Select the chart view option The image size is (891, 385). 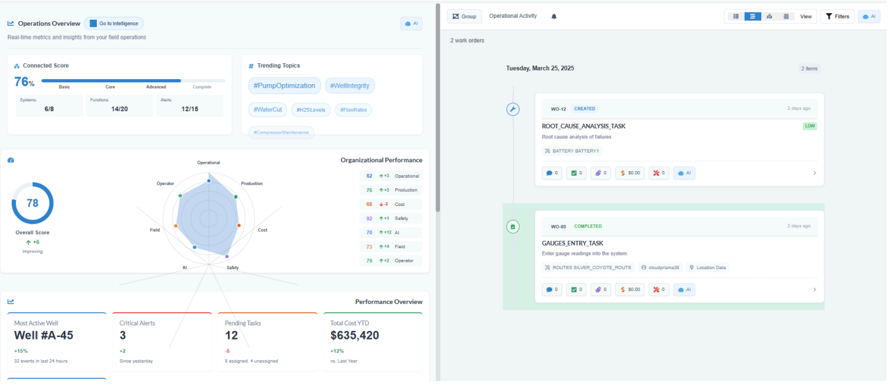point(769,16)
